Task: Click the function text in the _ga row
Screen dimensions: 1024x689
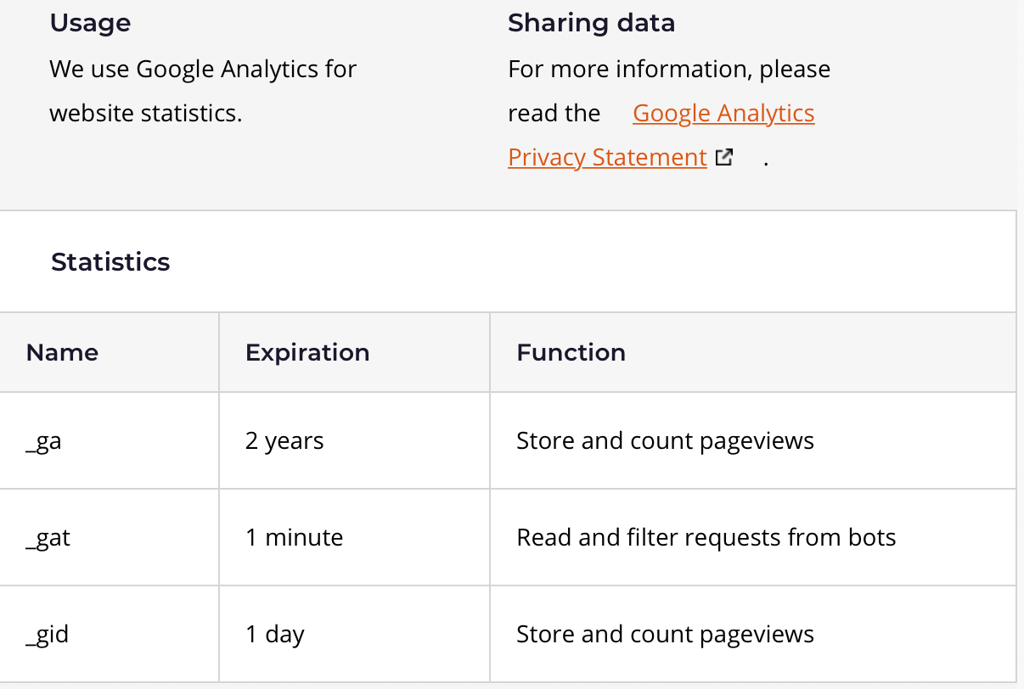Action: pos(666,440)
